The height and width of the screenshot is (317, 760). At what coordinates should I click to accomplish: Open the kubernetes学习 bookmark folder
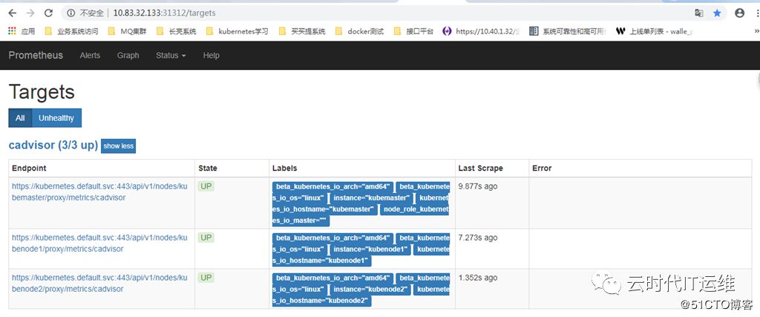pos(237,31)
